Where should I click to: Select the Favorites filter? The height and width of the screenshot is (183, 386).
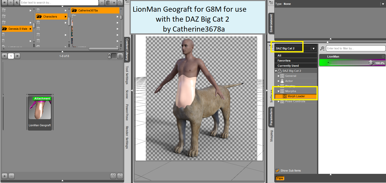point(296,61)
